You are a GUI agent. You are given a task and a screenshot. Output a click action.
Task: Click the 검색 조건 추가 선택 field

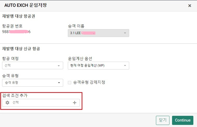[41, 103]
